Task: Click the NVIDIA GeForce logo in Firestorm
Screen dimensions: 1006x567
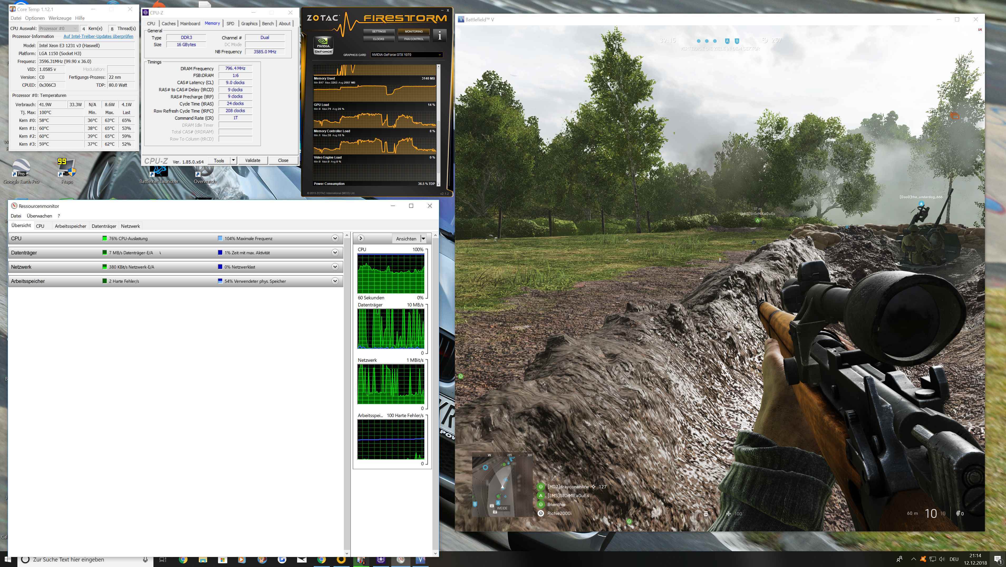Action: coord(323,46)
